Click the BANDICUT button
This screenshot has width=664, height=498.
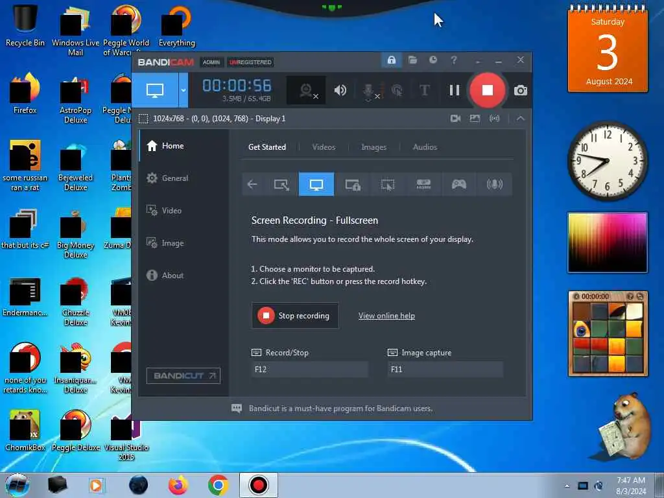[x=184, y=375]
